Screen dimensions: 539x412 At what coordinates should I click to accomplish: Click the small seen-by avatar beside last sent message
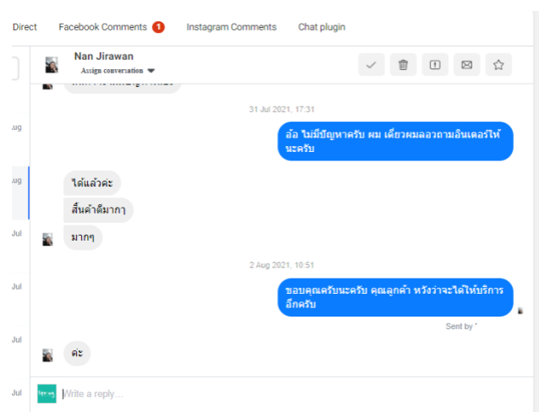click(x=520, y=311)
